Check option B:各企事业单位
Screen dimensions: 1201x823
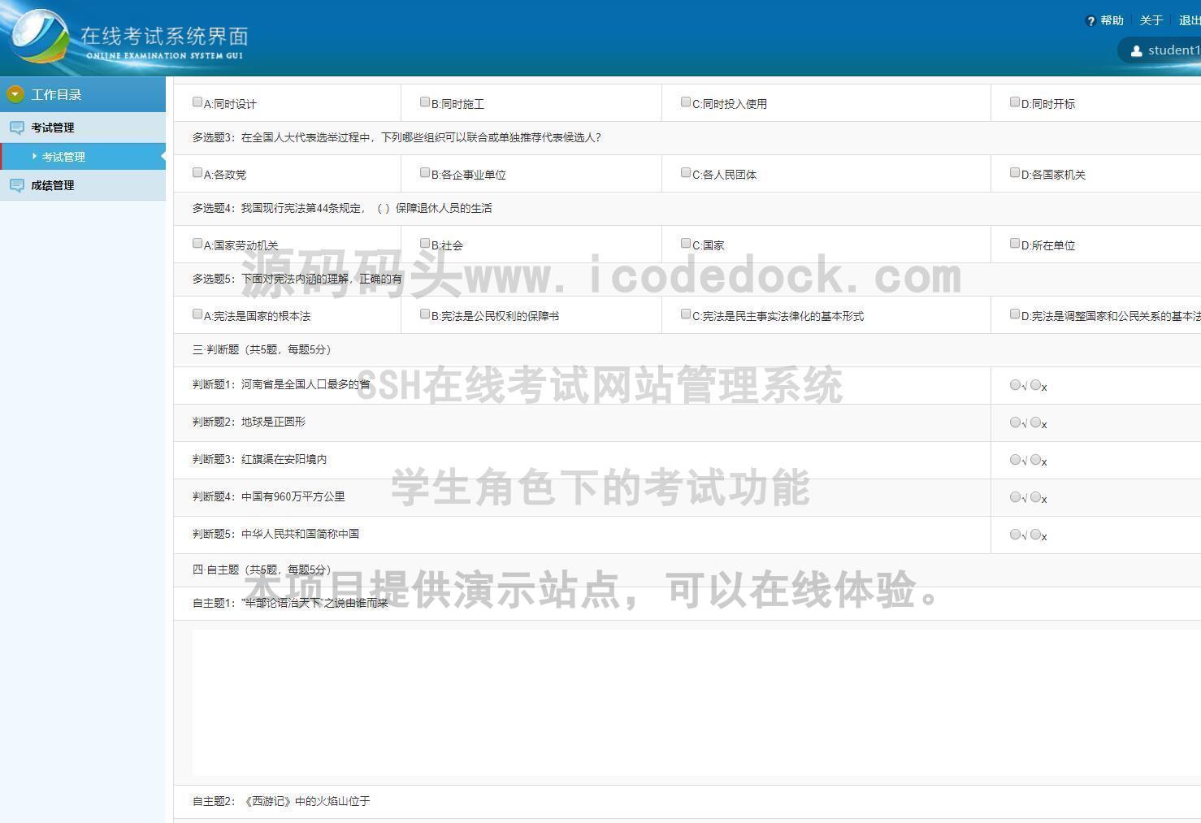(x=425, y=172)
